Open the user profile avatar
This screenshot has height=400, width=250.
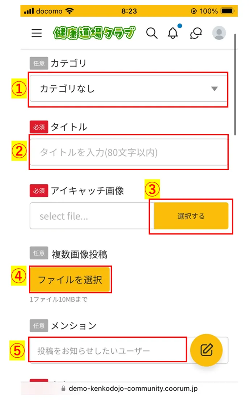[x=219, y=33]
